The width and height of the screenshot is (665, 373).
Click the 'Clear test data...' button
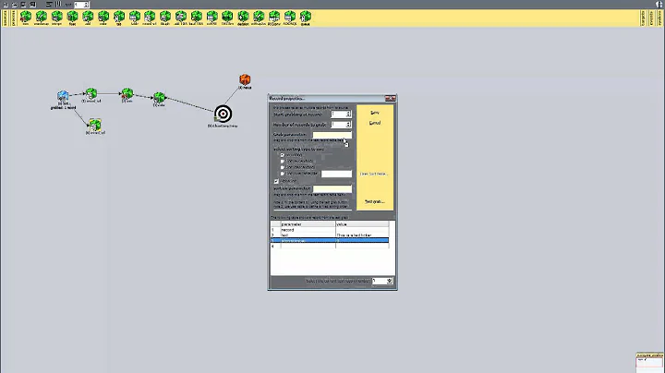pos(374,174)
